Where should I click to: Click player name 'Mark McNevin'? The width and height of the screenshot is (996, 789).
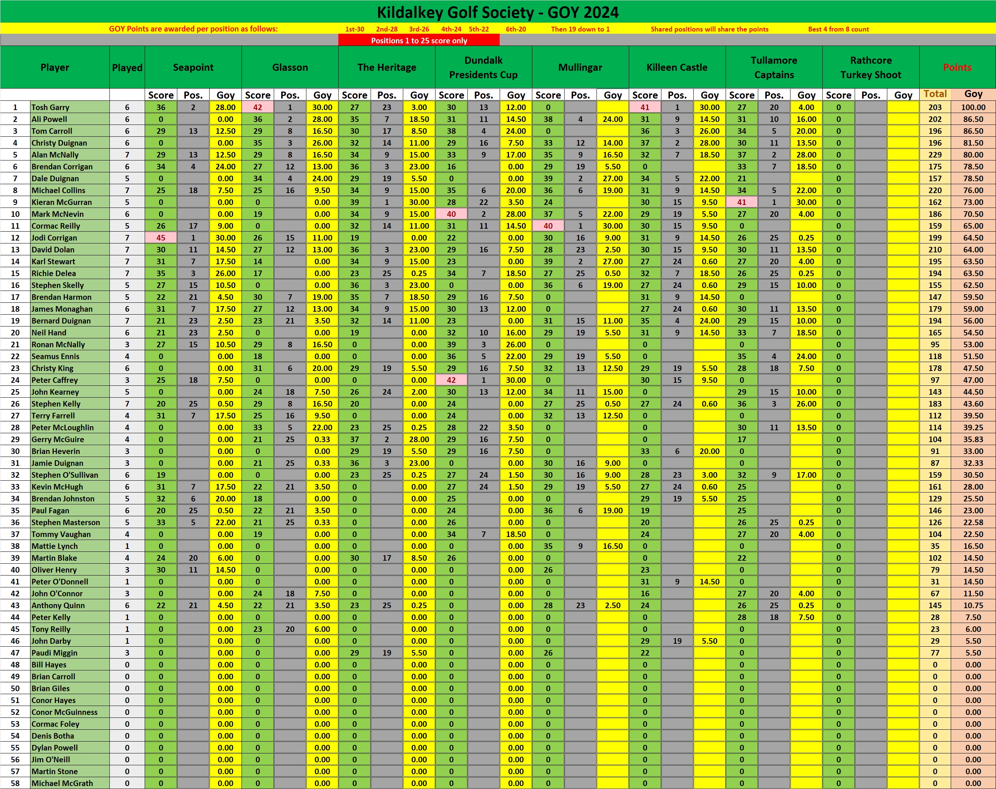57,214
